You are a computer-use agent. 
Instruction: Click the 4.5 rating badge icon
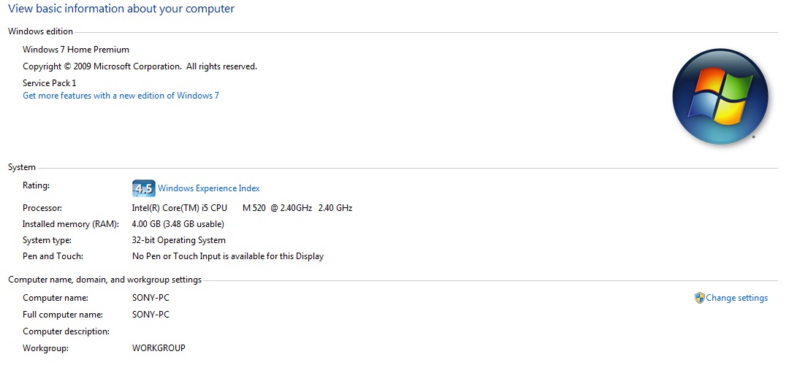(143, 188)
